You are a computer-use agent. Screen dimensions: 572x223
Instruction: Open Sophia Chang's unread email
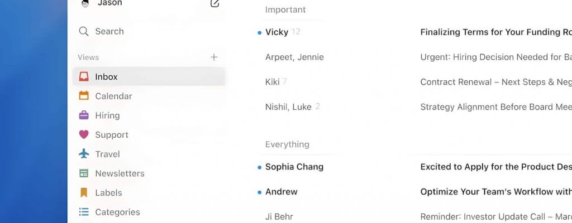click(294, 167)
